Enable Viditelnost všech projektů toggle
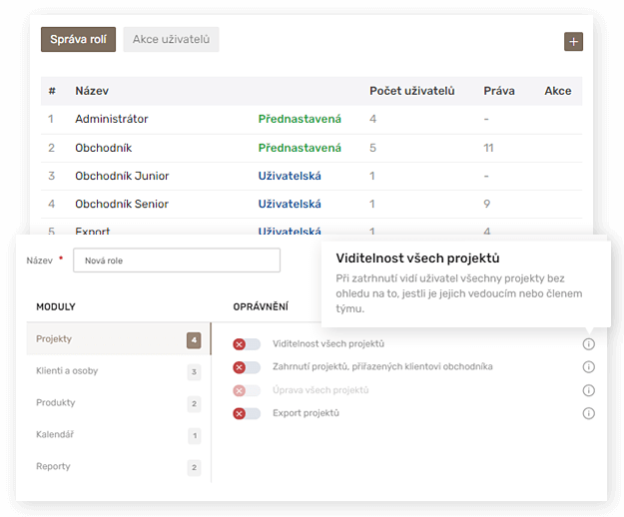 point(247,343)
